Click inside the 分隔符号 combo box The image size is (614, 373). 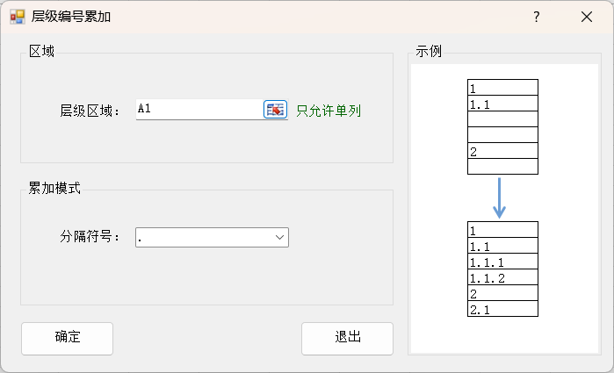tap(212, 237)
